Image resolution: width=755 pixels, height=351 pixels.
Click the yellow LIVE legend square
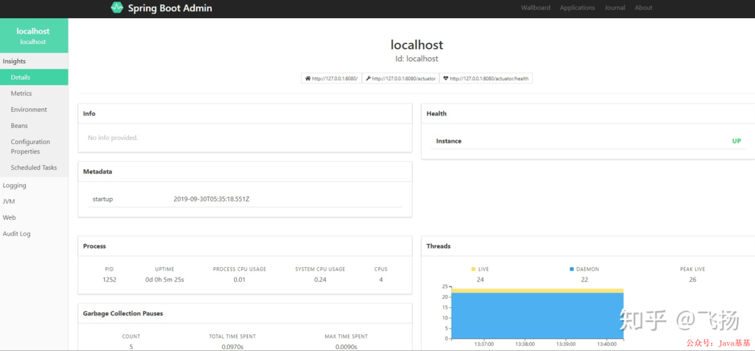[473, 269]
